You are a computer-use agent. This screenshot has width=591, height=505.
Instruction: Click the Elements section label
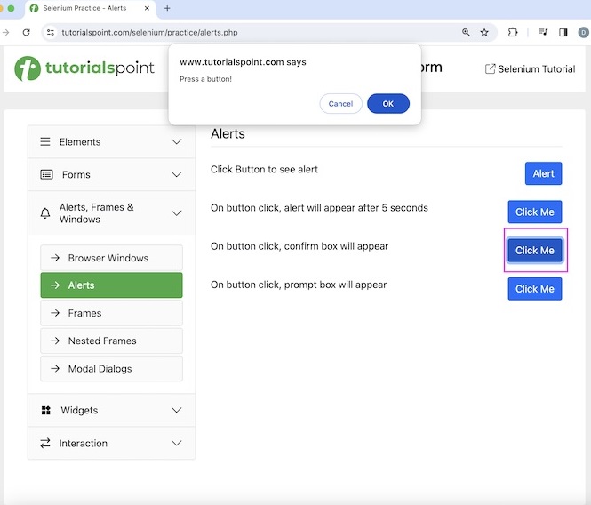[80, 141]
